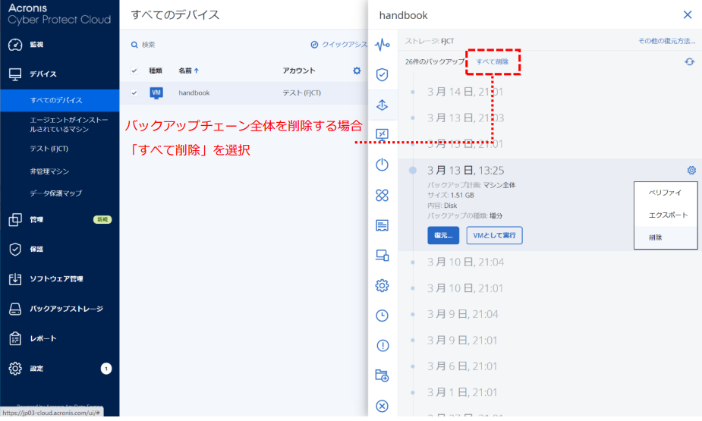Choose エクスポート from the backup context menu
Image resolution: width=702 pixels, height=421 pixels.
(666, 215)
